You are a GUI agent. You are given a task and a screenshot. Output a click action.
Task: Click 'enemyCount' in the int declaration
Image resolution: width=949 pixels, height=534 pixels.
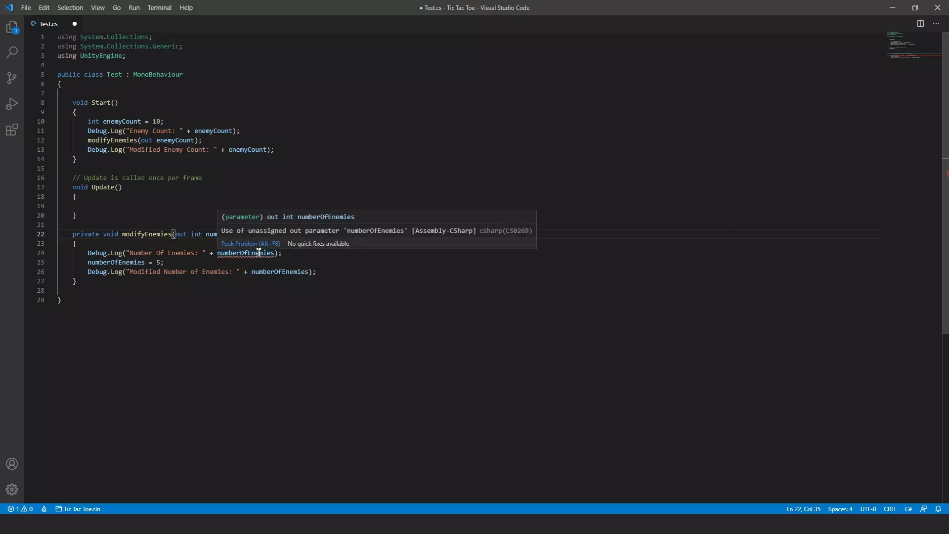122,122
